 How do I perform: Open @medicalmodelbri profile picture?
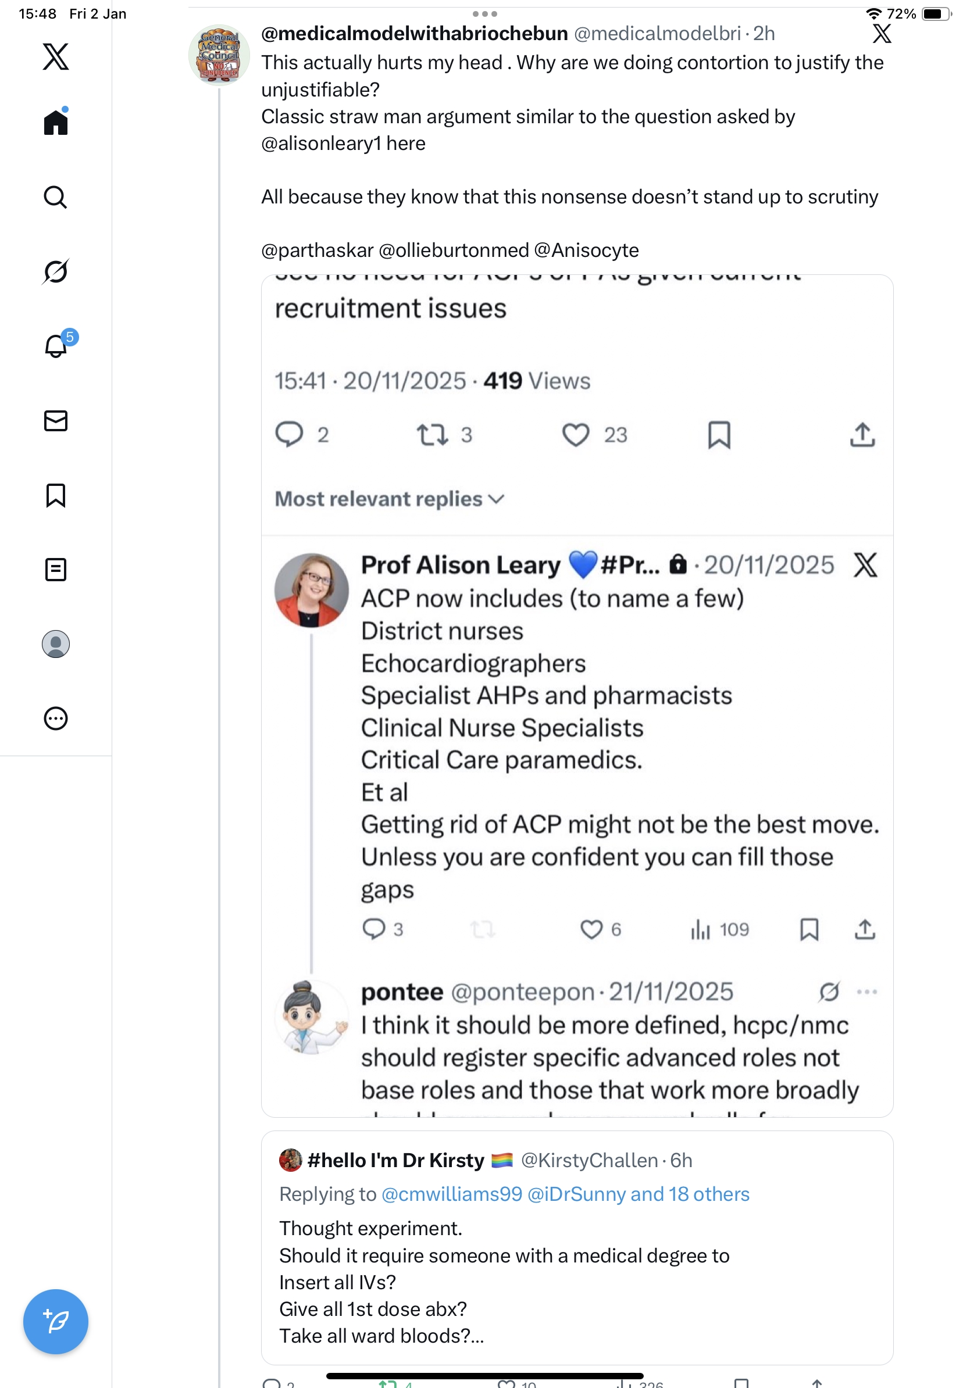point(219,55)
